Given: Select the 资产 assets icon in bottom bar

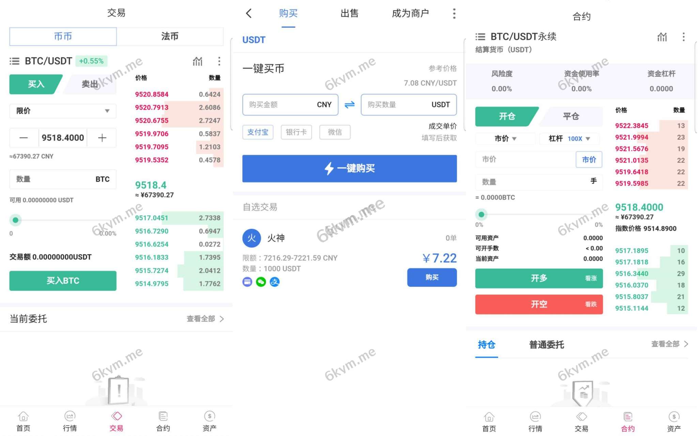Looking at the screenshot, I should point(209,421).
